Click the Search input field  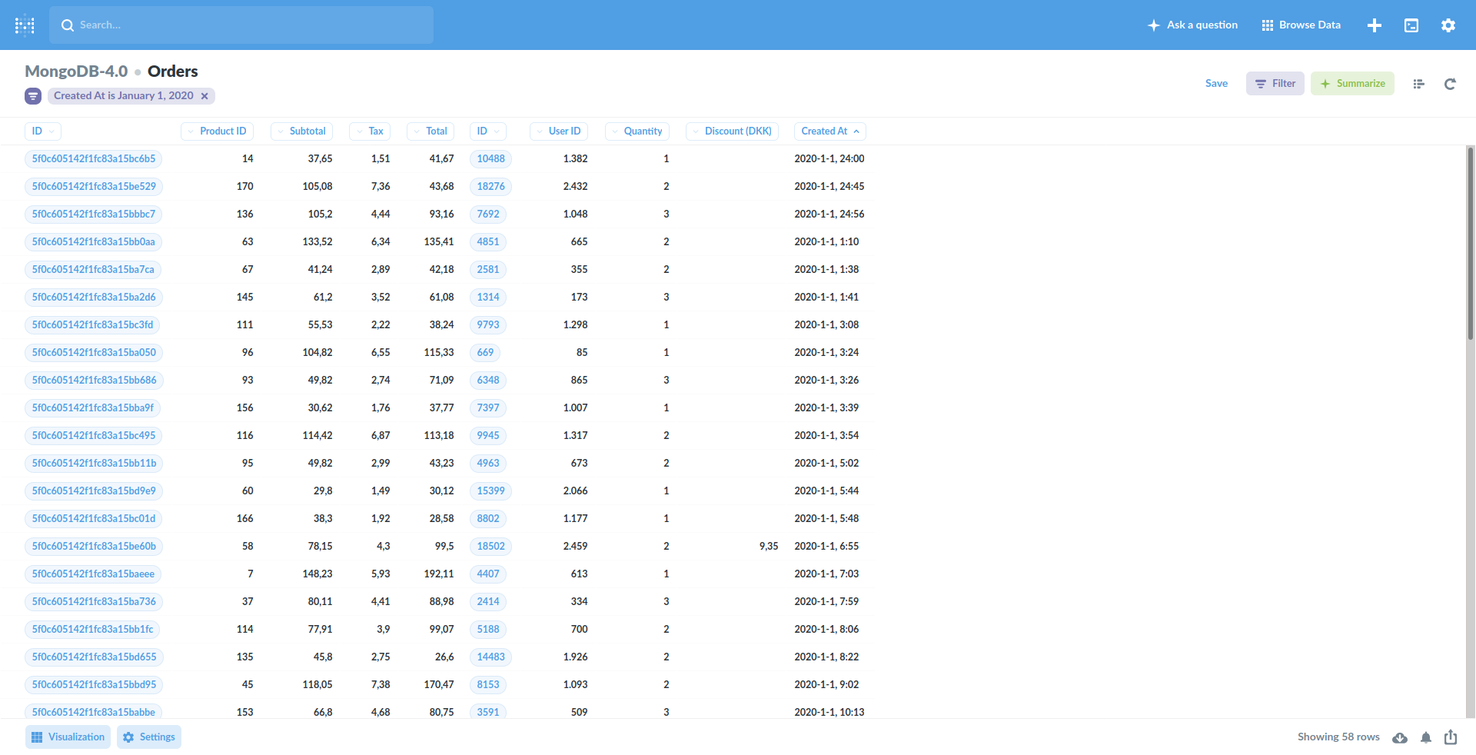click(x=241, y=25)
